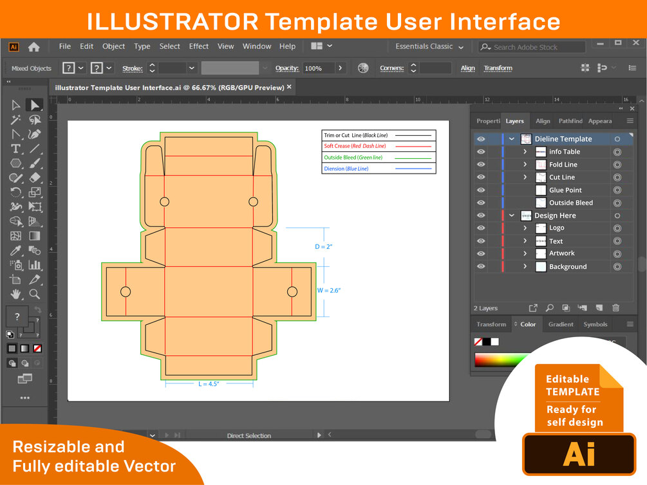The height and width of the screenshot is (485, 647).
Task: Select the Line Segment tool
Action: (x=35, y=149)
